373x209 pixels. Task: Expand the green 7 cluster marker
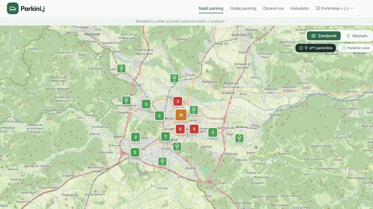click(x=165, y=137)
